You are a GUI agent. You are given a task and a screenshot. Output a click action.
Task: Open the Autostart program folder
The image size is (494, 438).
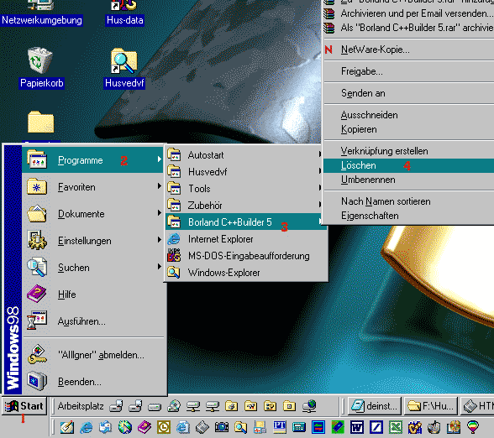pos(244,154)
